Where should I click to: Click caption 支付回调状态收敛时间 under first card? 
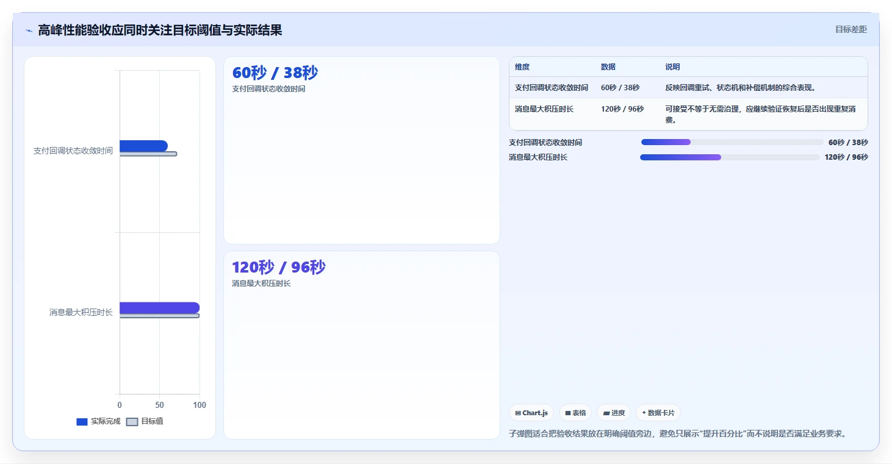pos(269,89)
